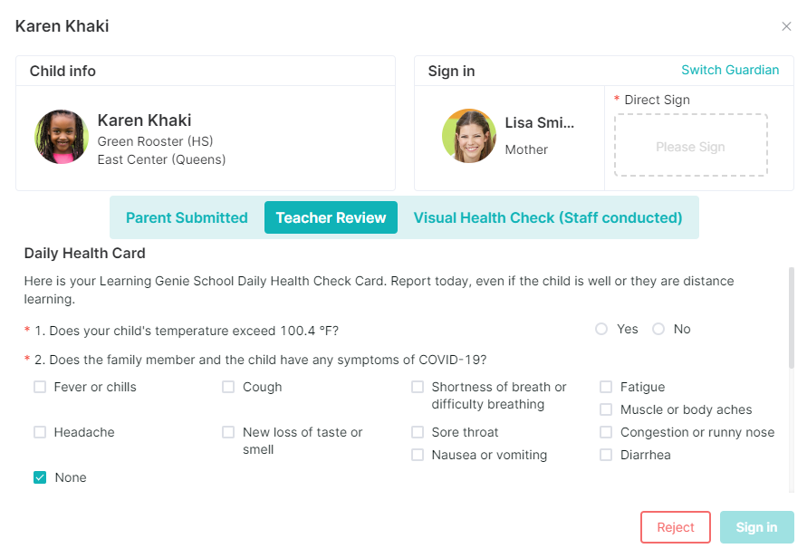Tick the Cough checkbox

pyautogui.click(x=228, y=387)
